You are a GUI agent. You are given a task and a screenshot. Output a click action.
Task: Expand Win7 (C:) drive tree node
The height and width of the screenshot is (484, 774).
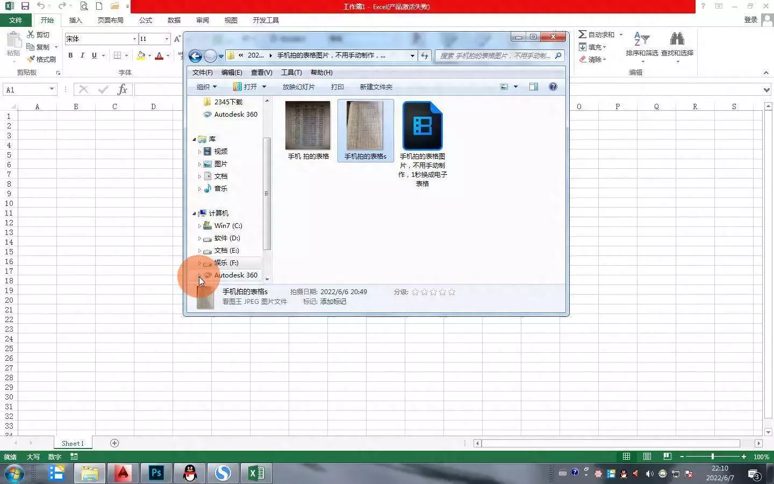coord(199,226)
